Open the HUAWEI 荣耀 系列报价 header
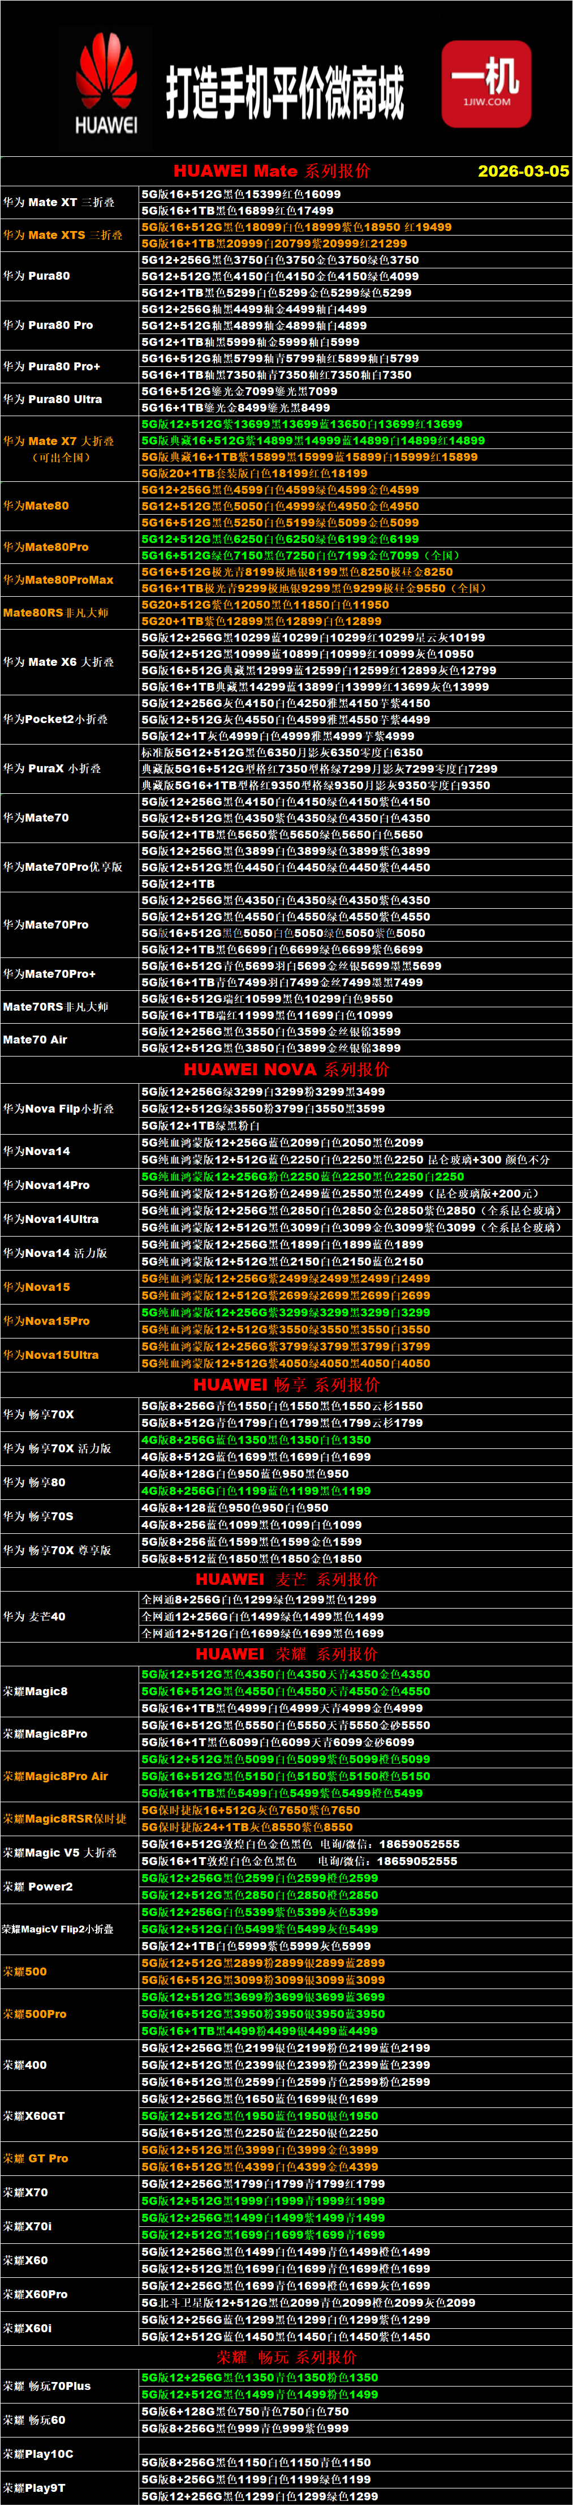Screen dimensions: 573x2506 (x=286, y=1654)
